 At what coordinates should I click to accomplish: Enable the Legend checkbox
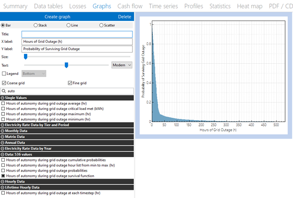tap(4, 73)
